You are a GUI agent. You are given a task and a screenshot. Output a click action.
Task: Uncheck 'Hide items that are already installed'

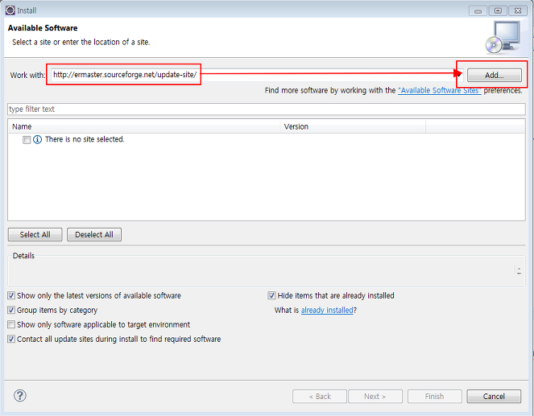[271, 295]
